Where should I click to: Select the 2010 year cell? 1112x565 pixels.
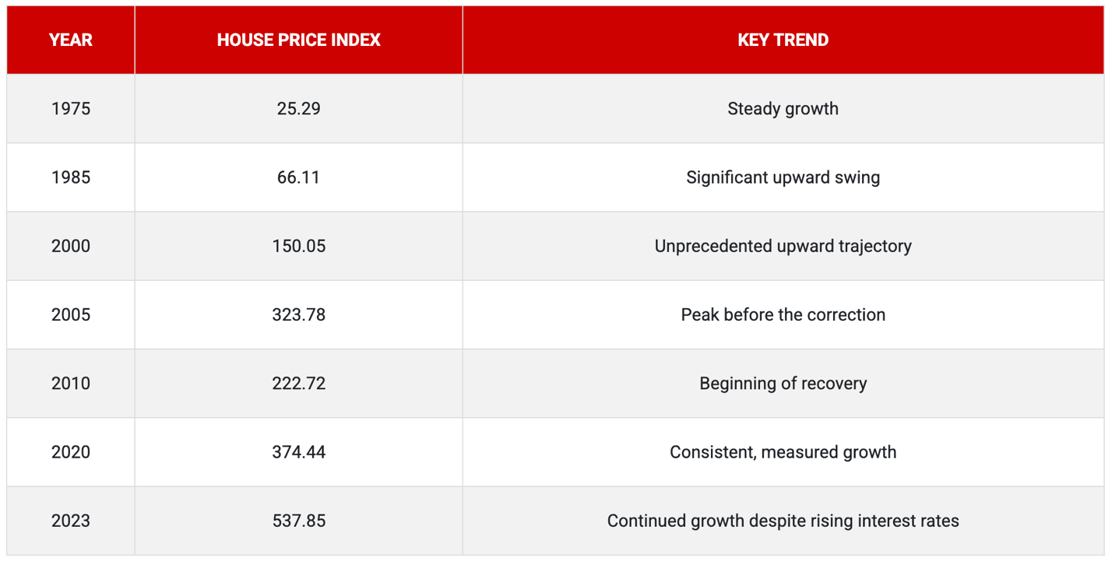click(x=71, y=384)
